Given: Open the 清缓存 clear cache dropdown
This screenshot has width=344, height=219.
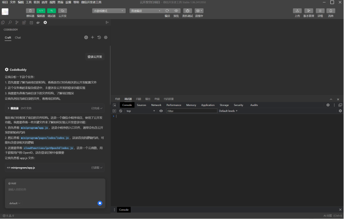Looking at the screenshot, I should (x=199, y=11).
